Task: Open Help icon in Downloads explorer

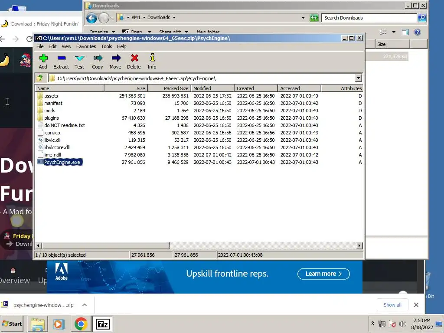Action: pos(418,32)
